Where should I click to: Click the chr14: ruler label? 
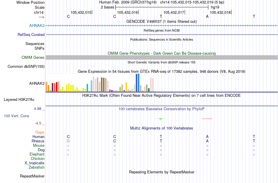coord(39,12)
